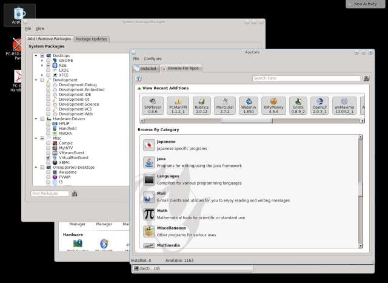
Task: Enable the Compiz package checkbox
Action: pyautogui.click(x=48, y=143)
